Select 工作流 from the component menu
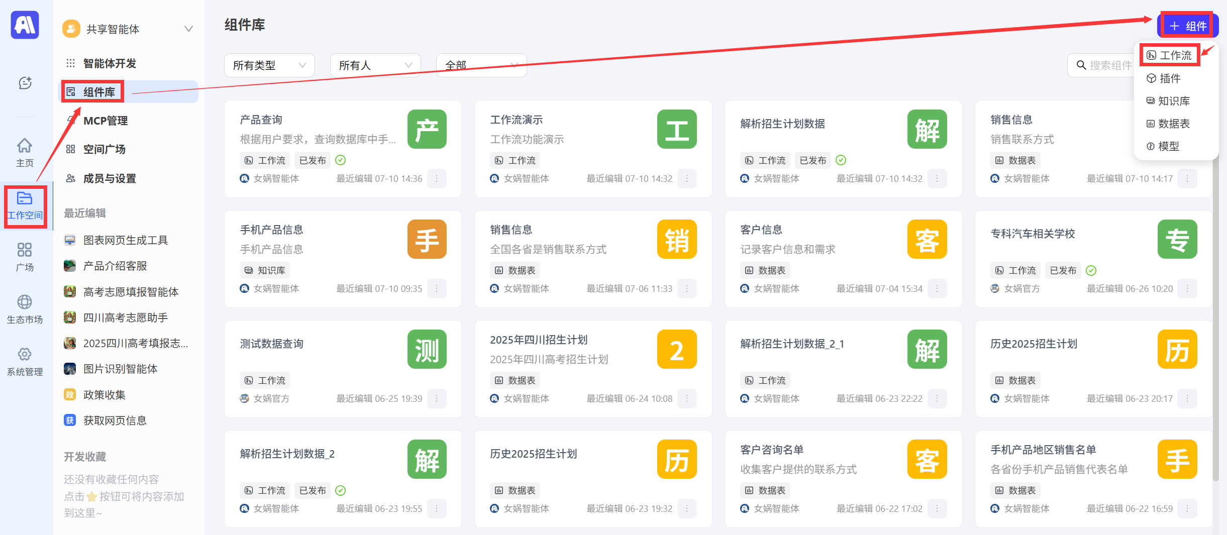This screenshot has height=535, width=1227. pyautogui.click(x=1170, y=55)
